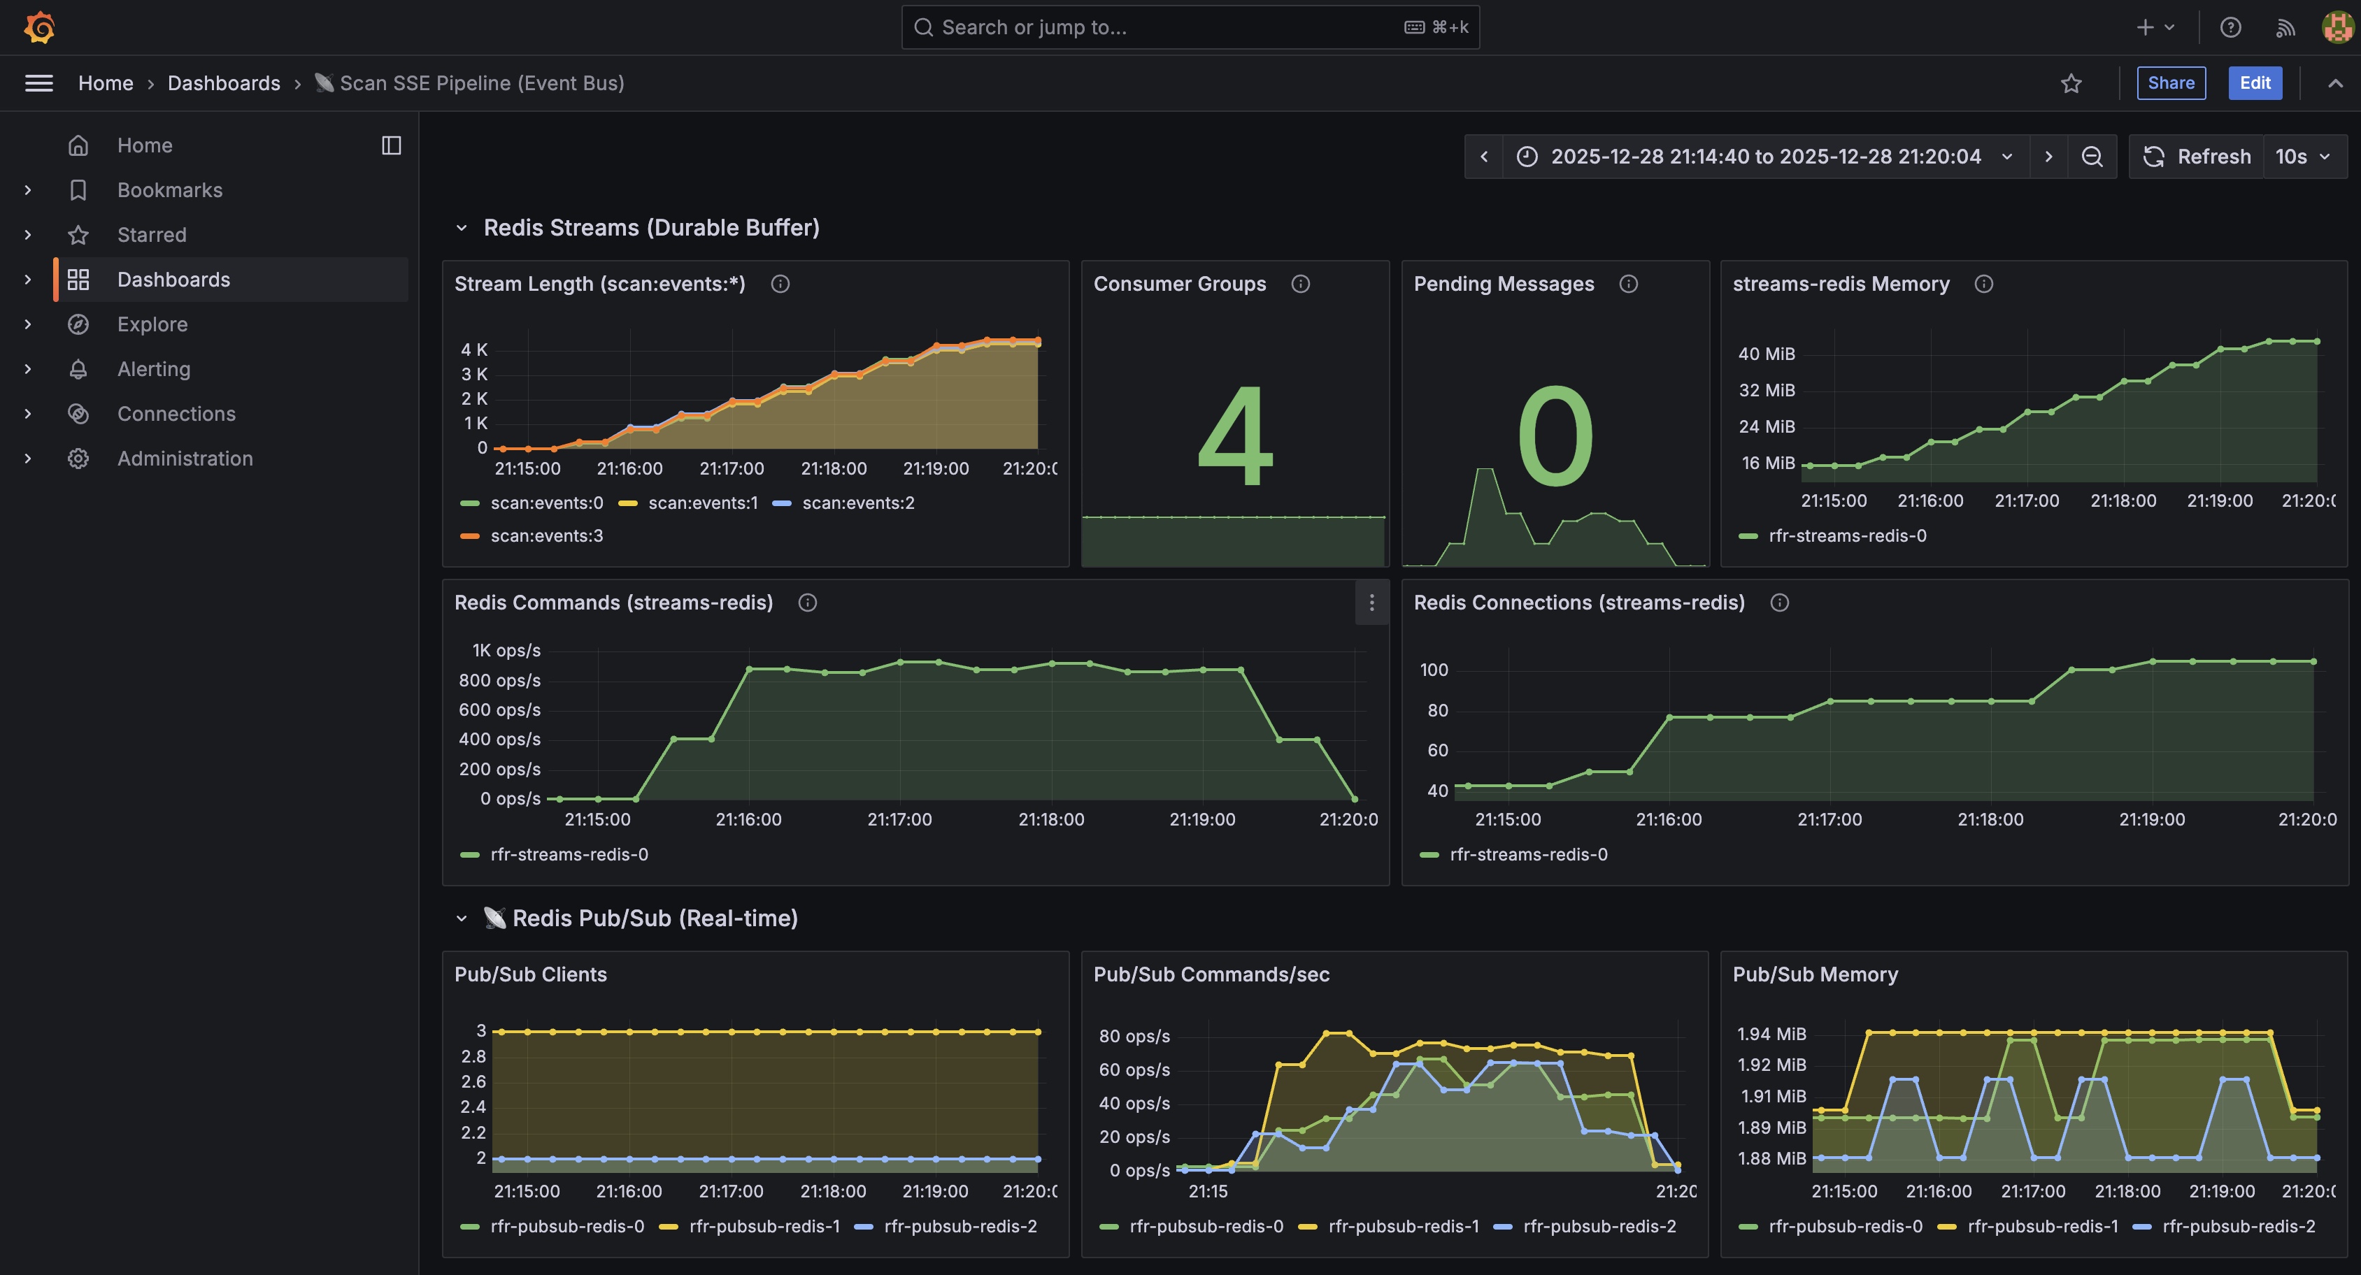Open the help question mark icon
Screen dimensions: 2361x1275
coord(2230,27)
